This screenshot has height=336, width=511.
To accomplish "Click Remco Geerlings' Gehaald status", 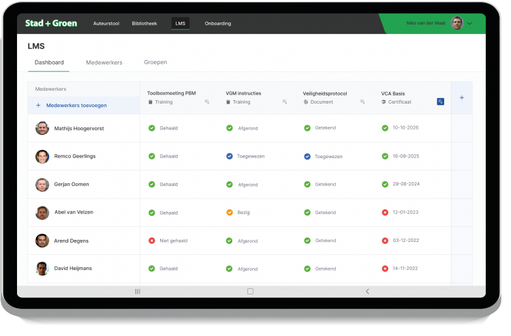I will (168, 157).
